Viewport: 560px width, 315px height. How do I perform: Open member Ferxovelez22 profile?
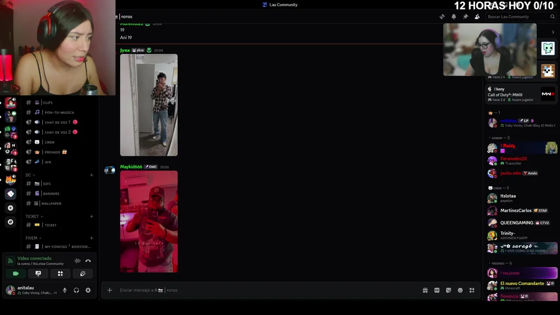522,161
